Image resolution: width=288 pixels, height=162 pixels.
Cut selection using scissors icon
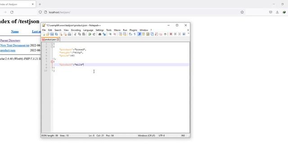pyautogui.click(x=75, y=34)
